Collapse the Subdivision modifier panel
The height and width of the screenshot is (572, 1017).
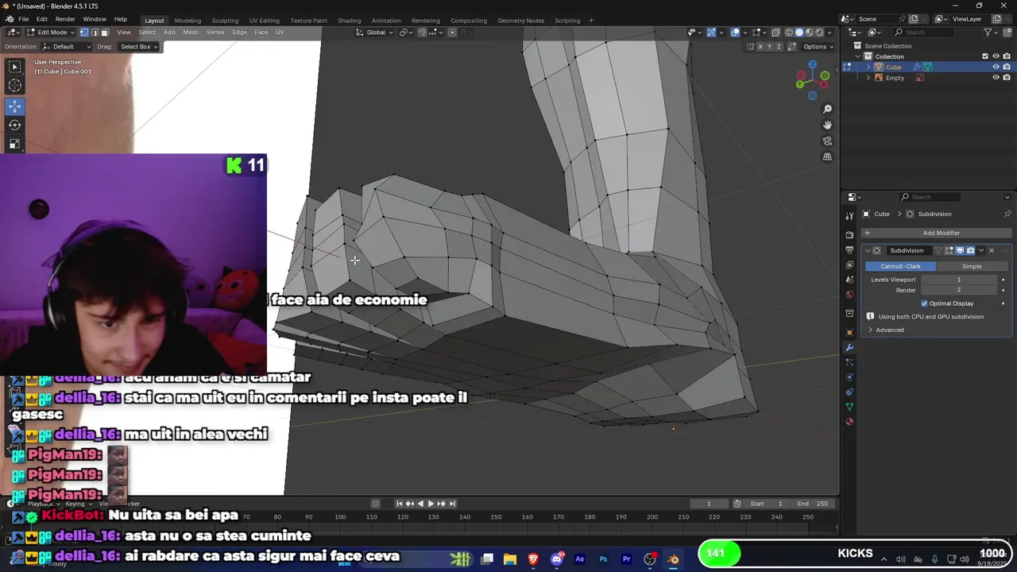tap(868, 250)
